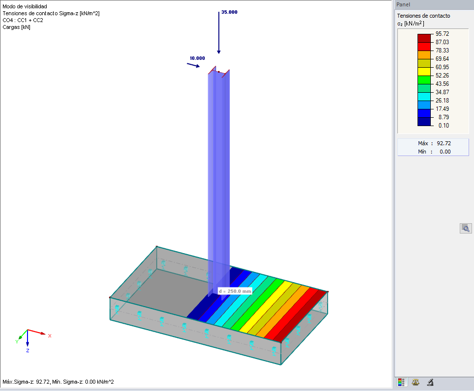Click the legend value 26.18
The width and height of the screenshot is (474, 391).
pos(442,101)
